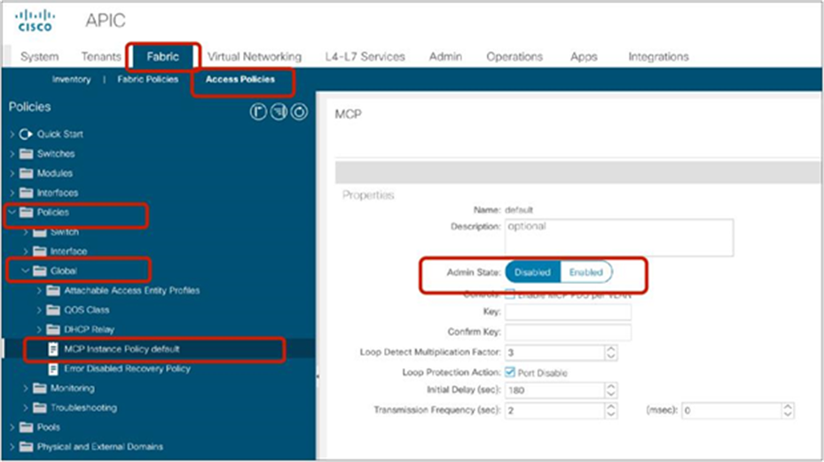
Task: Click the Key input field
Action: (568, 311)
